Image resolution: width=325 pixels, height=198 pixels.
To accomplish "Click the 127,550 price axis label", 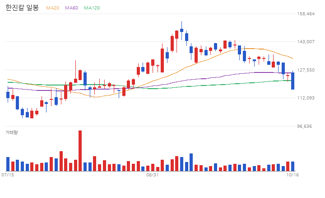I will click(x=306, y=70).
